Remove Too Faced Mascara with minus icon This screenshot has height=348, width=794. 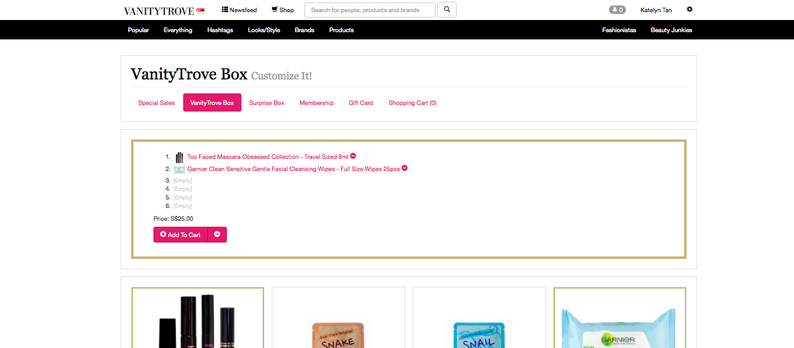tap(353, 156)
